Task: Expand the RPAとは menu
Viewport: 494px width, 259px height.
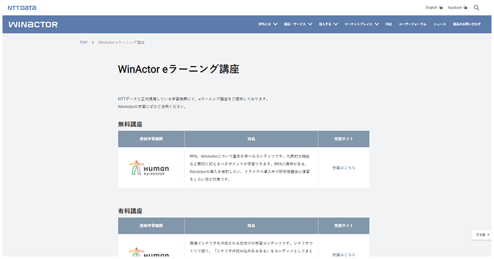Action: click(268, 24)
